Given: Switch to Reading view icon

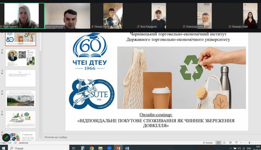Looking at the screenshot, I should pyautogui.click(x=230, y=143).
